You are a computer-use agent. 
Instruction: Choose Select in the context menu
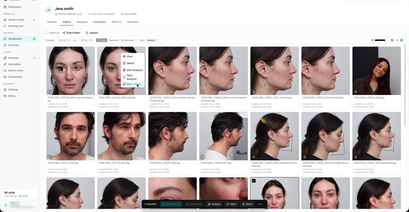tap(133, 63)
